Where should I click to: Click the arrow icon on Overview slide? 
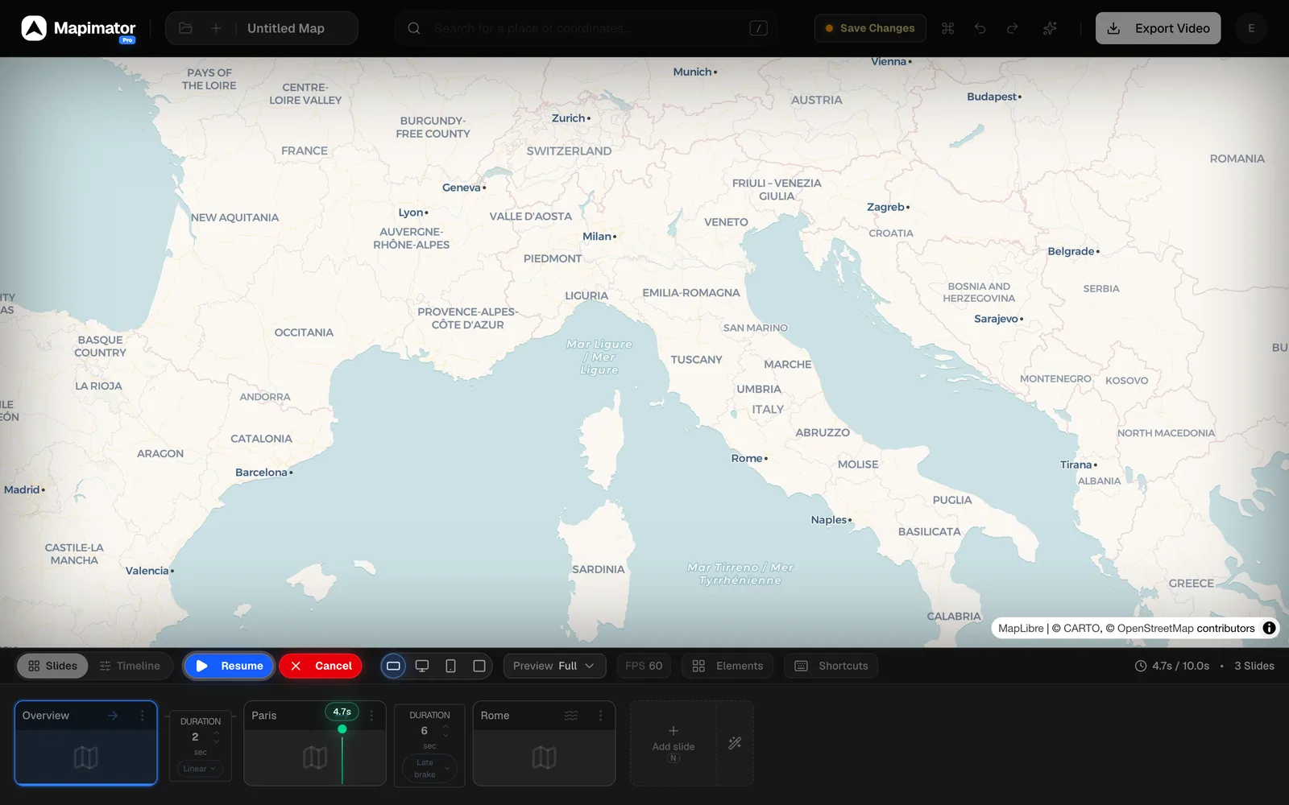[113, 716]
